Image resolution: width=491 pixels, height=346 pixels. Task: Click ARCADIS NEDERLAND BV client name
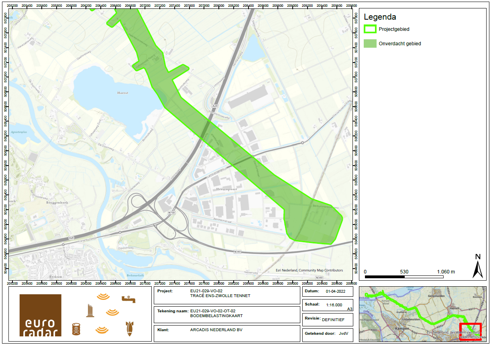pos(216,330)
